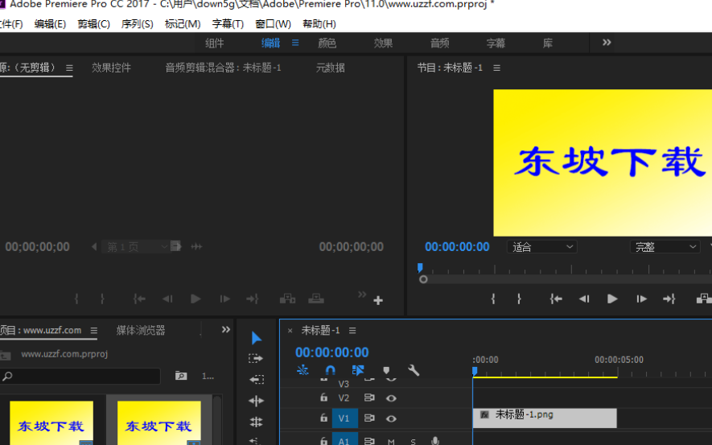Open the Program monitor zoom 适合 dropdown
The width and height of the screenshot is (712, 445).
click(542, 246)
